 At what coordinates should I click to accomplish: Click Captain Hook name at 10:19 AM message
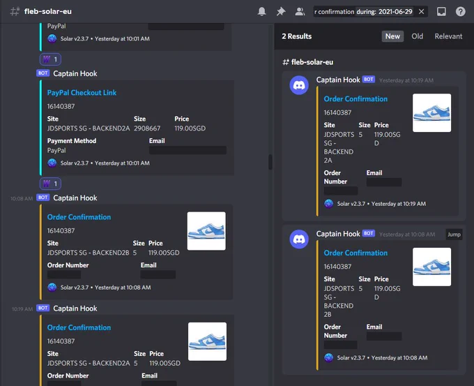[75, 309]
